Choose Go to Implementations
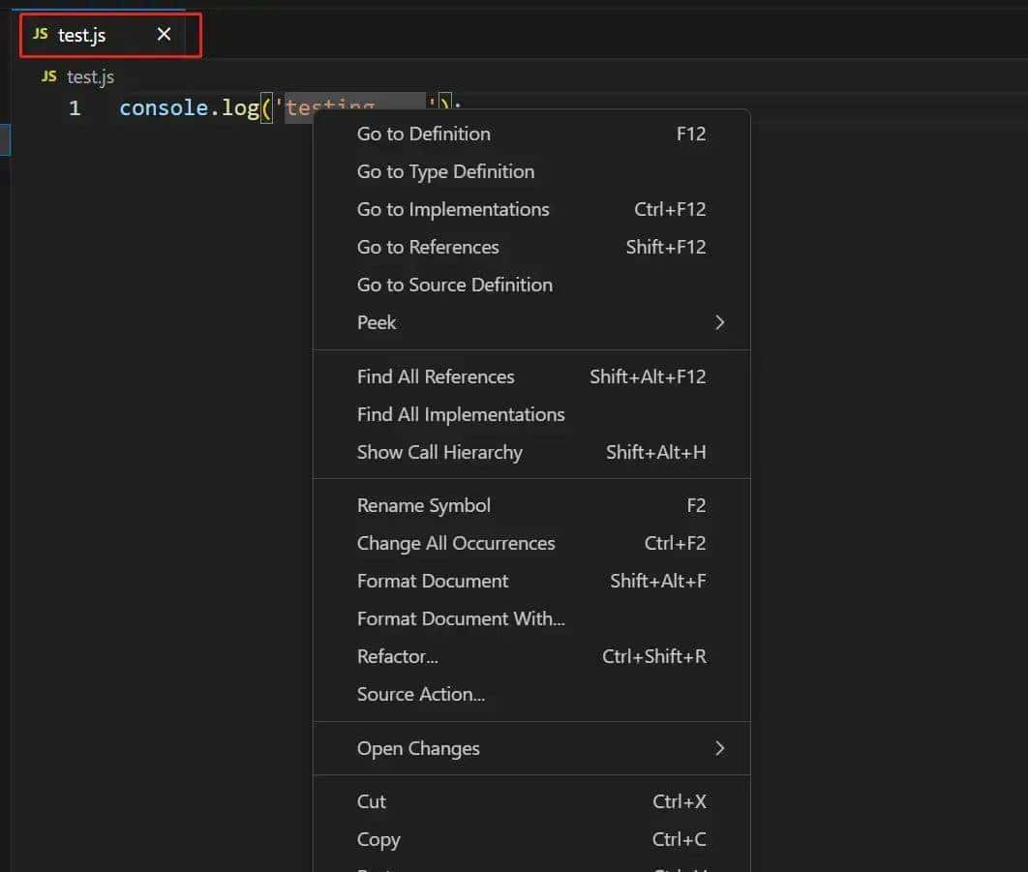Screen dimensions: 1028x872 tap(453, 209)
